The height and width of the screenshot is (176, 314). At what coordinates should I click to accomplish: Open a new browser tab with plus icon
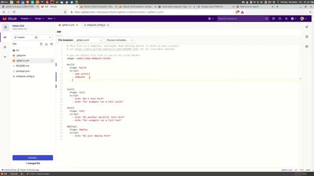click(277, 6)
